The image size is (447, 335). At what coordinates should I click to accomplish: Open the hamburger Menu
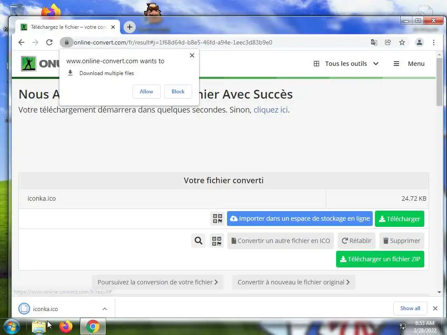coord(409,64)
